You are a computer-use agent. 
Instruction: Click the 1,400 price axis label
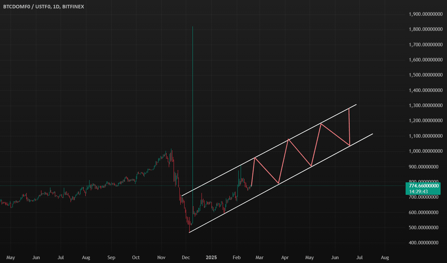point(425,90)
